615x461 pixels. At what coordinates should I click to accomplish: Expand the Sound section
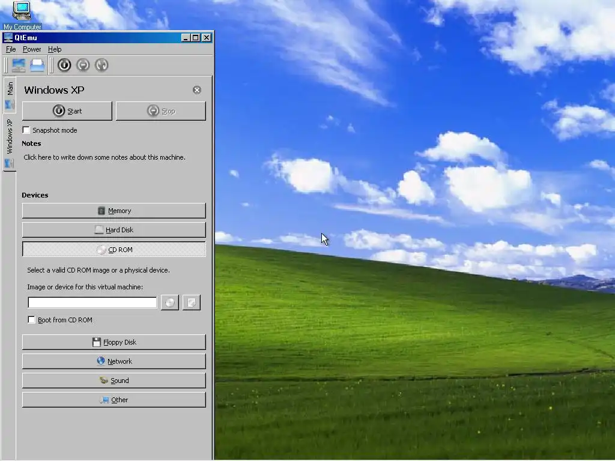tap(114, 381)
